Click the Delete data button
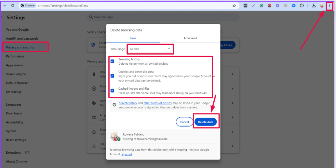 [x=205, y=122]
